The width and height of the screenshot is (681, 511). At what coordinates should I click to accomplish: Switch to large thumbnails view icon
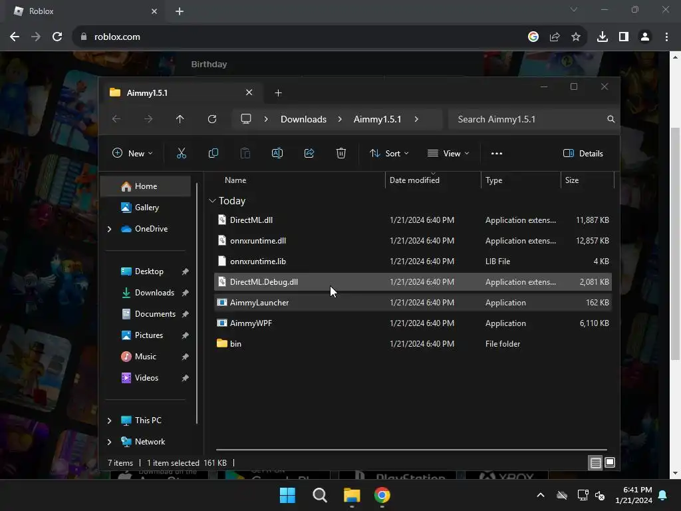(x=610, y=463)
